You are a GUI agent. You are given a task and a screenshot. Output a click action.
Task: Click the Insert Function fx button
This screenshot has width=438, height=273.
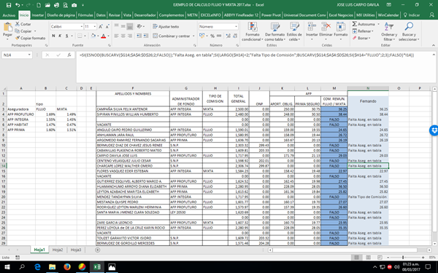69,55
